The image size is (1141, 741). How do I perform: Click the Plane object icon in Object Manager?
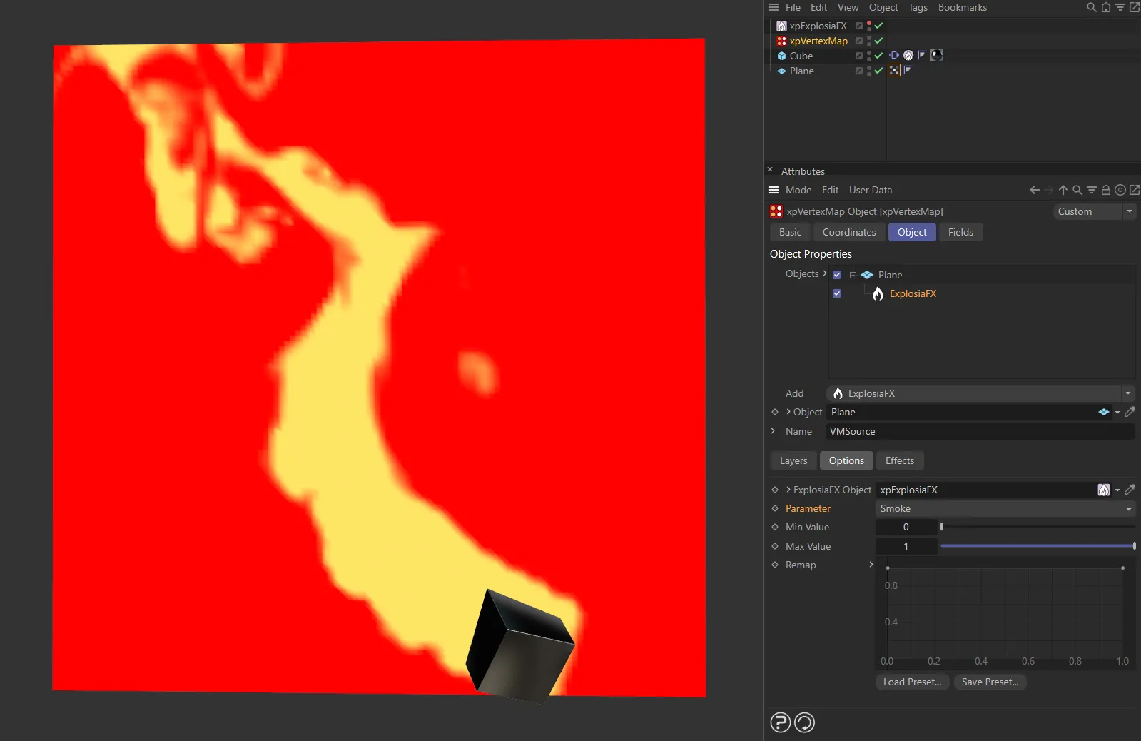781,71
